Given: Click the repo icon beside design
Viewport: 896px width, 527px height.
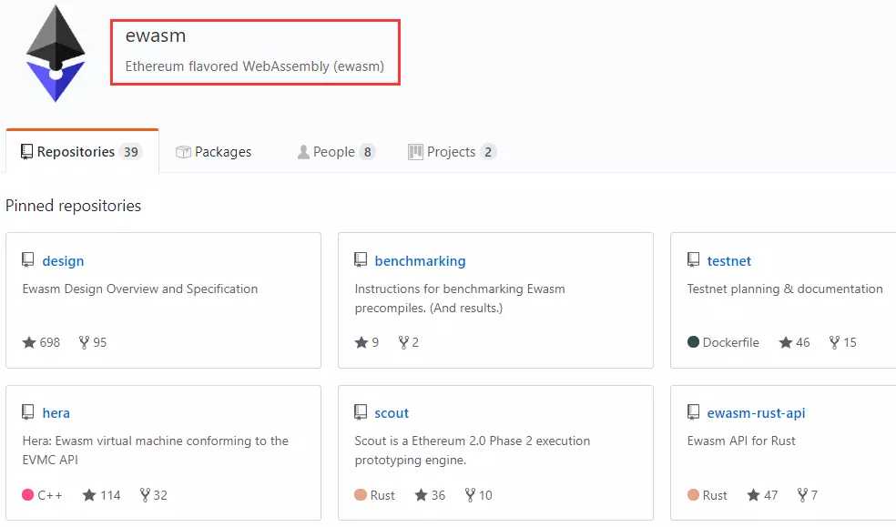Looking at the screenshot, I should [x=27, y=259].
